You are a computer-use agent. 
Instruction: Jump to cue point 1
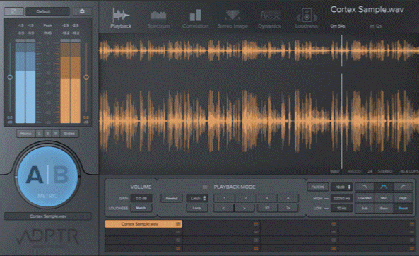(224, 198)
